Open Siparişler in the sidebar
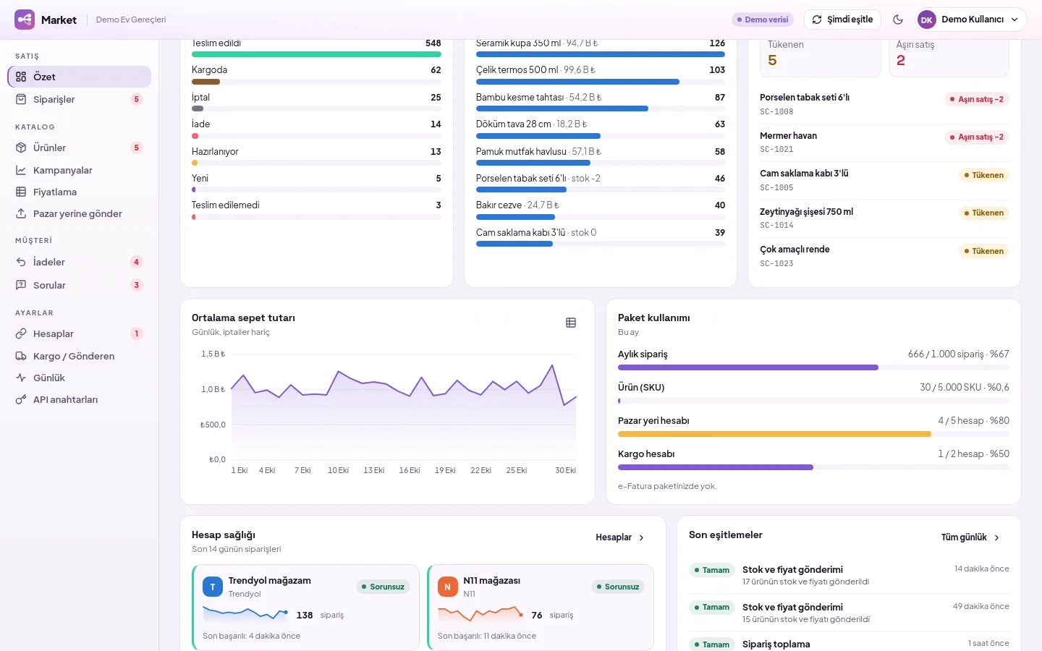This screenshot has width=1042, height=651. pos(80,99)
